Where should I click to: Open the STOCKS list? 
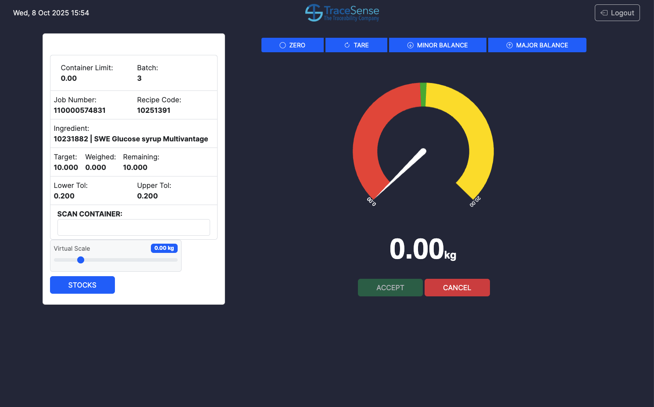pos(82,285)
